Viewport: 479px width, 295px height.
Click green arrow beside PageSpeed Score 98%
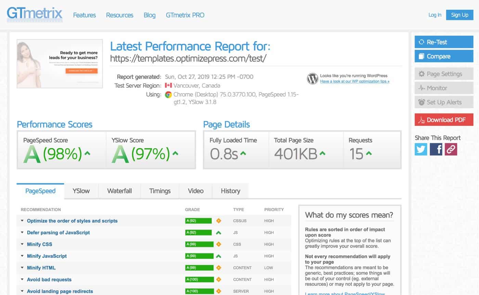pos(87,153)
